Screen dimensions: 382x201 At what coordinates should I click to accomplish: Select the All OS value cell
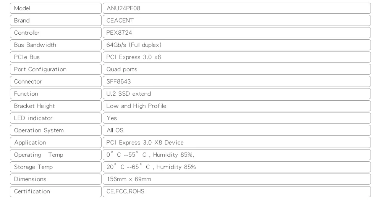(236, 130)
